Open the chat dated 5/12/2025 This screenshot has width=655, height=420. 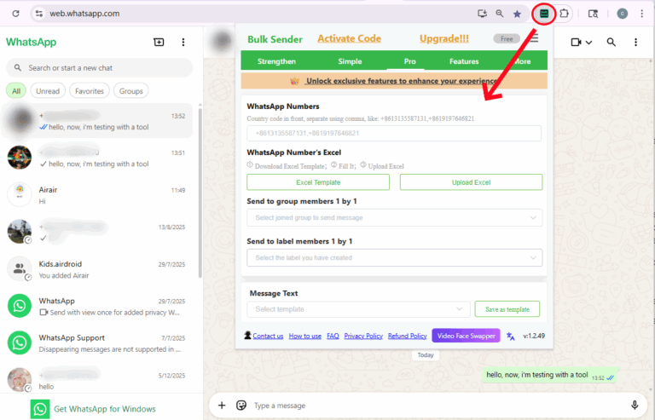(x=99, y=378)
